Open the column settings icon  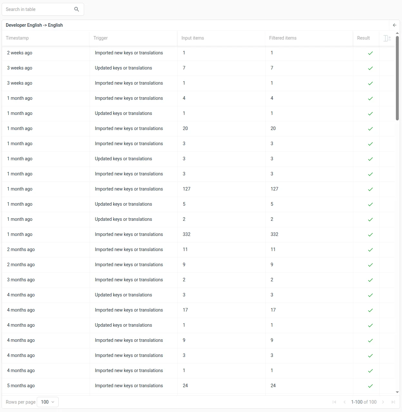point(387,38)
